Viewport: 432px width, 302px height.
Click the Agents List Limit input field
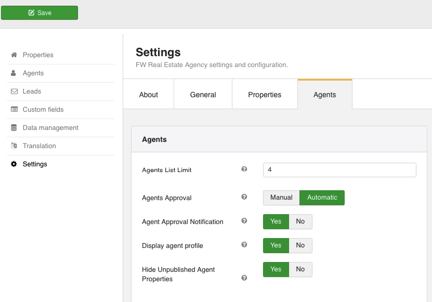tap(339, 170)
